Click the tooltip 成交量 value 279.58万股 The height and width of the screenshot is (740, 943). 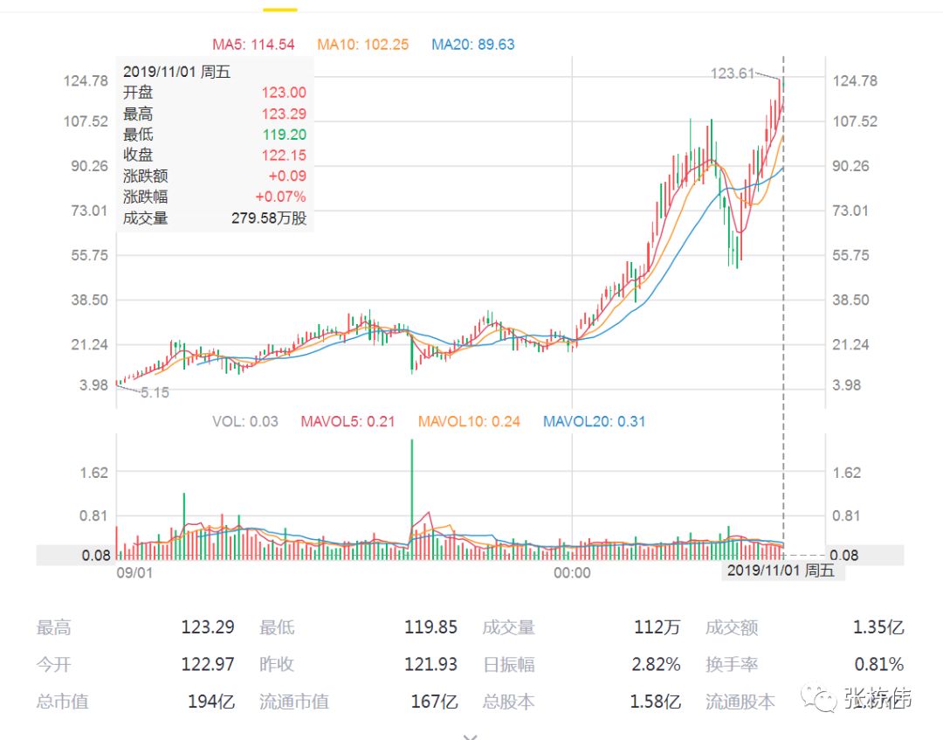269,218
